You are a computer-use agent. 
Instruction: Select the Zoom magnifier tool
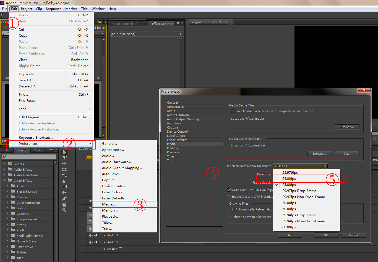(x=64, y=210)
